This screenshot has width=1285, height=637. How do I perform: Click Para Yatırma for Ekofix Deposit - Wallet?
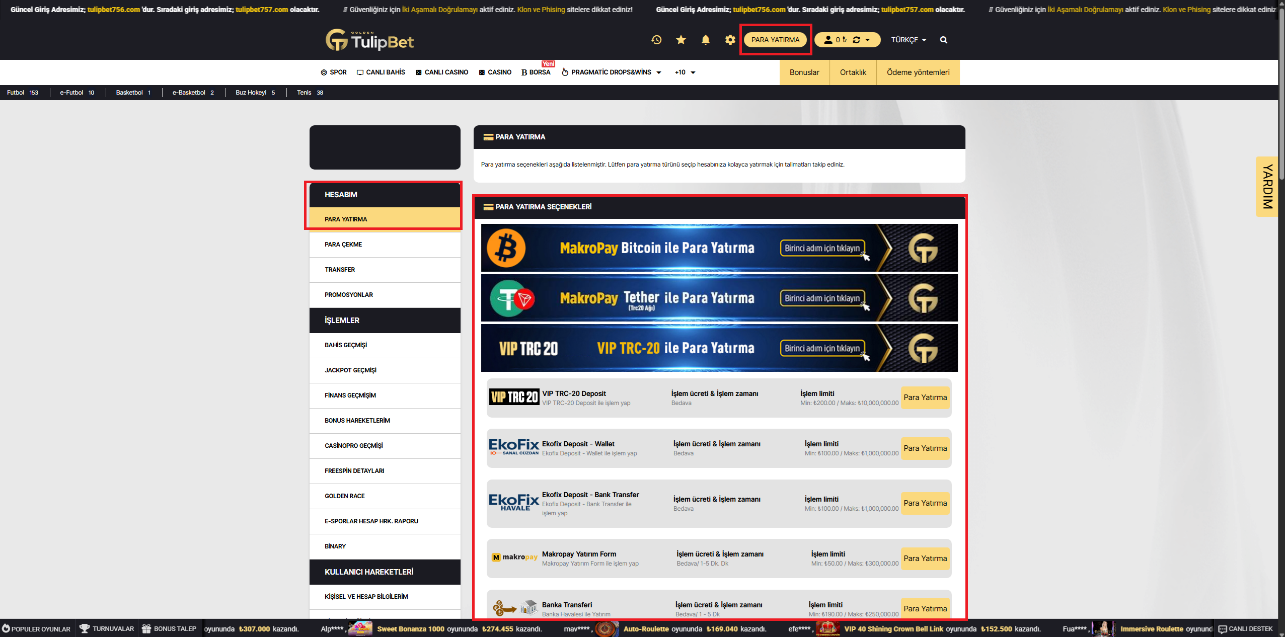[x=925, y=448]
